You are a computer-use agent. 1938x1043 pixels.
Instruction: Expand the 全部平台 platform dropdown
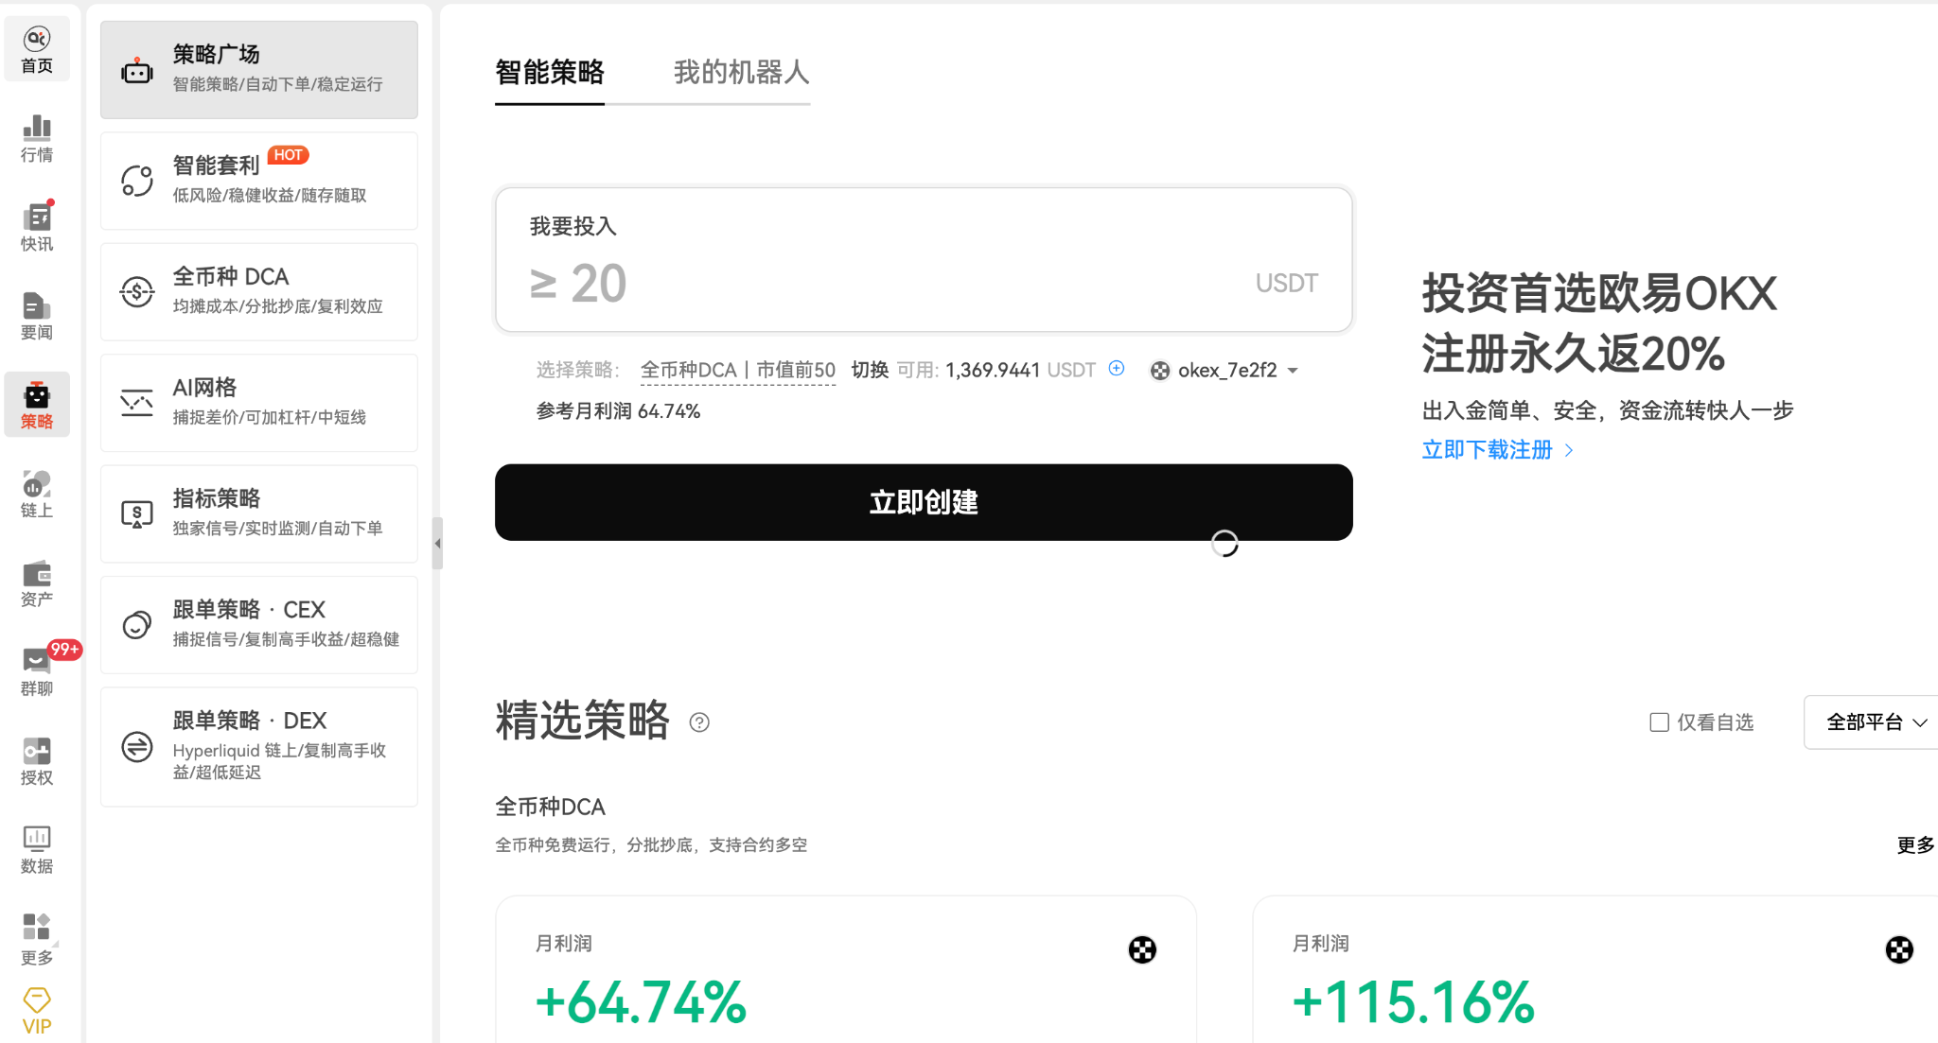(x=1876, y=722)
